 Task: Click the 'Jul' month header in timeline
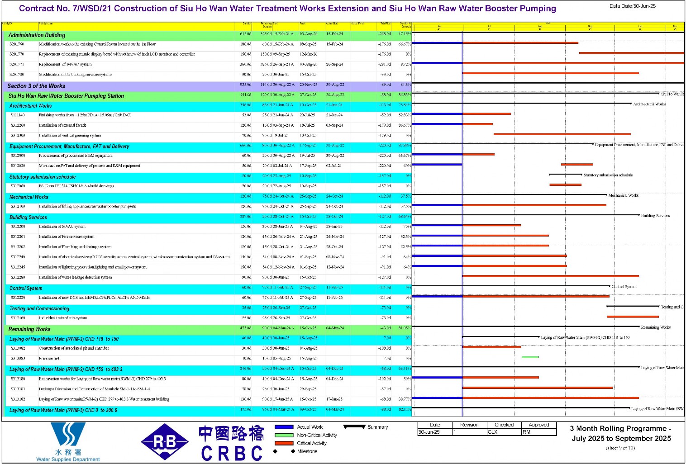point(489,27)
